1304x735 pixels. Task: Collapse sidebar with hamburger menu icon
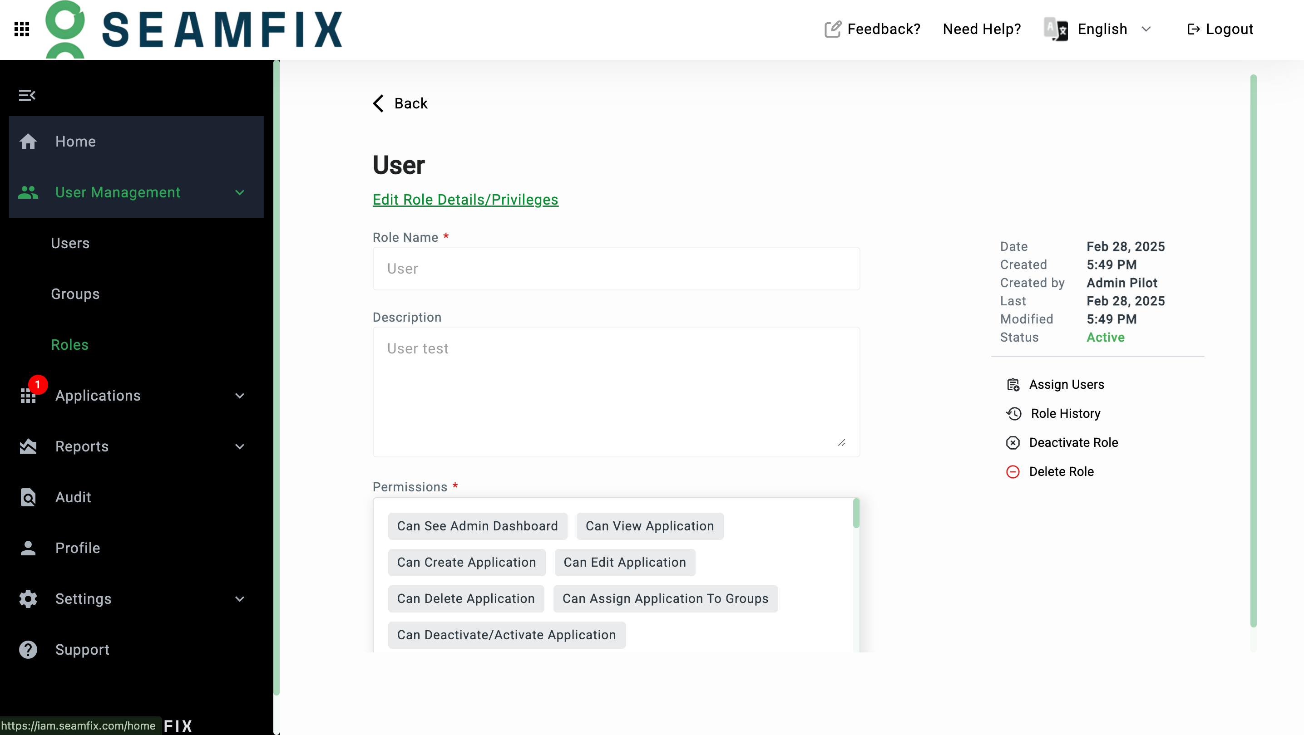(27, 95)
